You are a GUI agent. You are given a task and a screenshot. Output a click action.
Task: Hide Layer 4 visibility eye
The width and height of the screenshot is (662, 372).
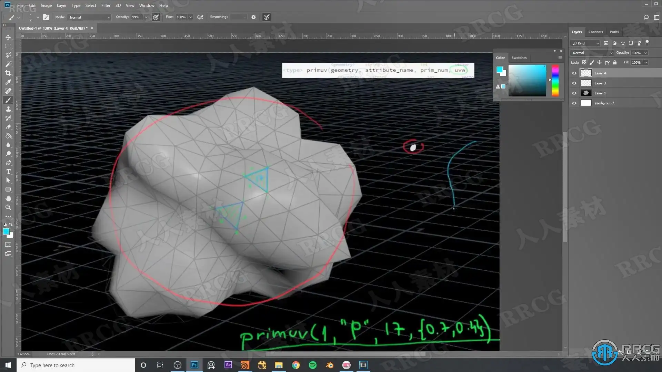tap(574, 73)
